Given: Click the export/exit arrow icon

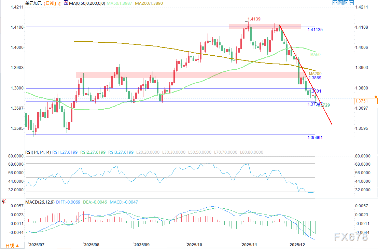Looking at the screenshot, I should [x=351, y=3].
